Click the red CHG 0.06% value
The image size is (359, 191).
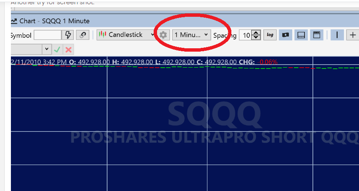click(x=268, y=62)
